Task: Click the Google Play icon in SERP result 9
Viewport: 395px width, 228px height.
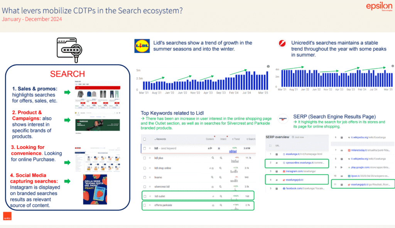Action: pos(349,168)
